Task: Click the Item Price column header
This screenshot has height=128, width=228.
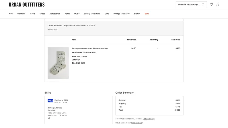Action: click(131, 40)
